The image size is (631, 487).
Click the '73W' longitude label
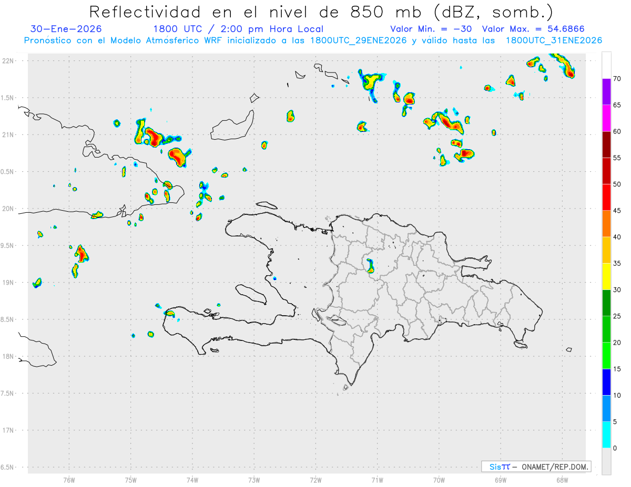click(254, 480)
